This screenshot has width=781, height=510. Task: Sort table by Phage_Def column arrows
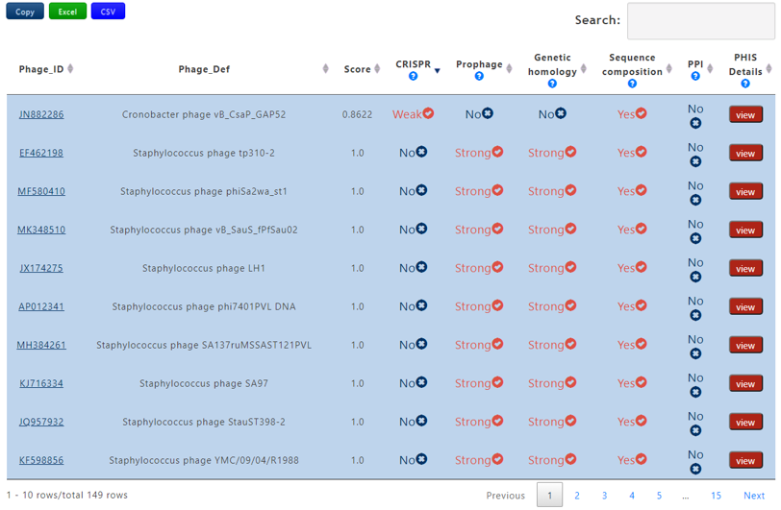[x=325, y=69]
